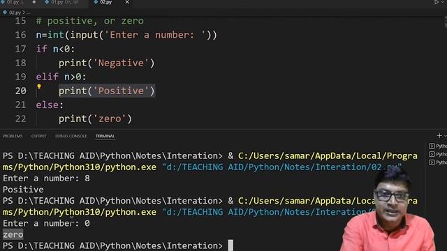Click line number 18 in the gutter
Viewport: 447px width, 251px height.
(x=20, y=63)
